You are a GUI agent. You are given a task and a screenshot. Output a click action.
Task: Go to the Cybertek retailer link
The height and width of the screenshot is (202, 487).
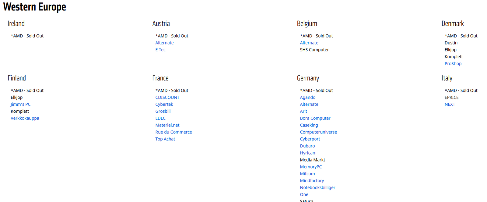point(164,104)
